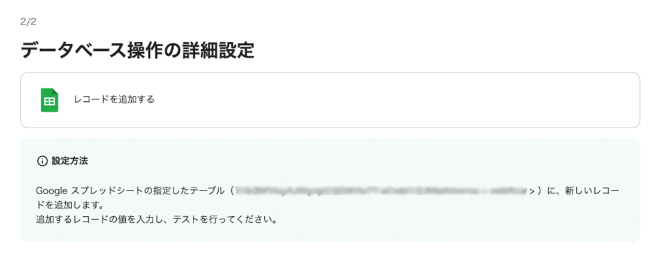
Task: Click the folded corner of the Sheets icon
Action: [x=55, y=92]
